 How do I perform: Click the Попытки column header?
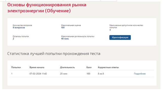click(16, 67)
